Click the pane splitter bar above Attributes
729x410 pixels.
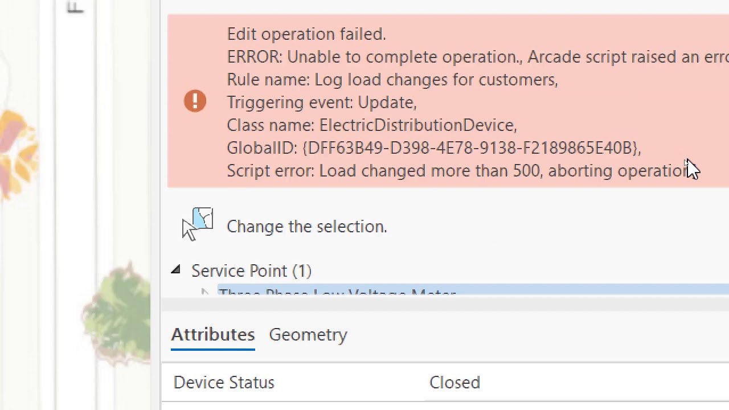point(445,304)
